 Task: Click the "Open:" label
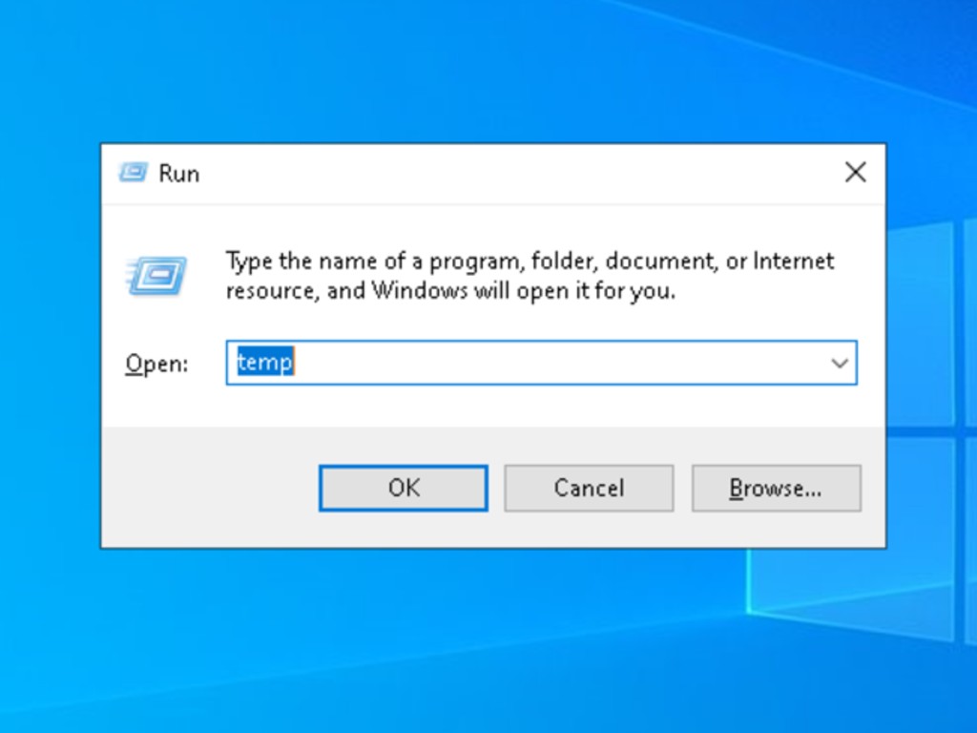coord(156,364)
